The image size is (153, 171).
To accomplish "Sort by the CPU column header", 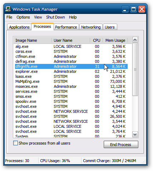I will 97,40.
